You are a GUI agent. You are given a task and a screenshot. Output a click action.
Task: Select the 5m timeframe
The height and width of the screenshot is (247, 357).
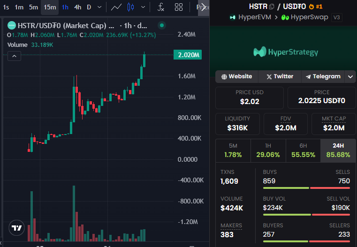pos(33,7)
